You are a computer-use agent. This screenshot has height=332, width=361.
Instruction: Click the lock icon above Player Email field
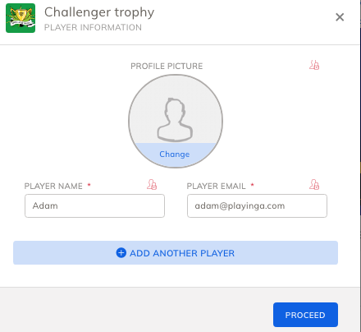314,185
